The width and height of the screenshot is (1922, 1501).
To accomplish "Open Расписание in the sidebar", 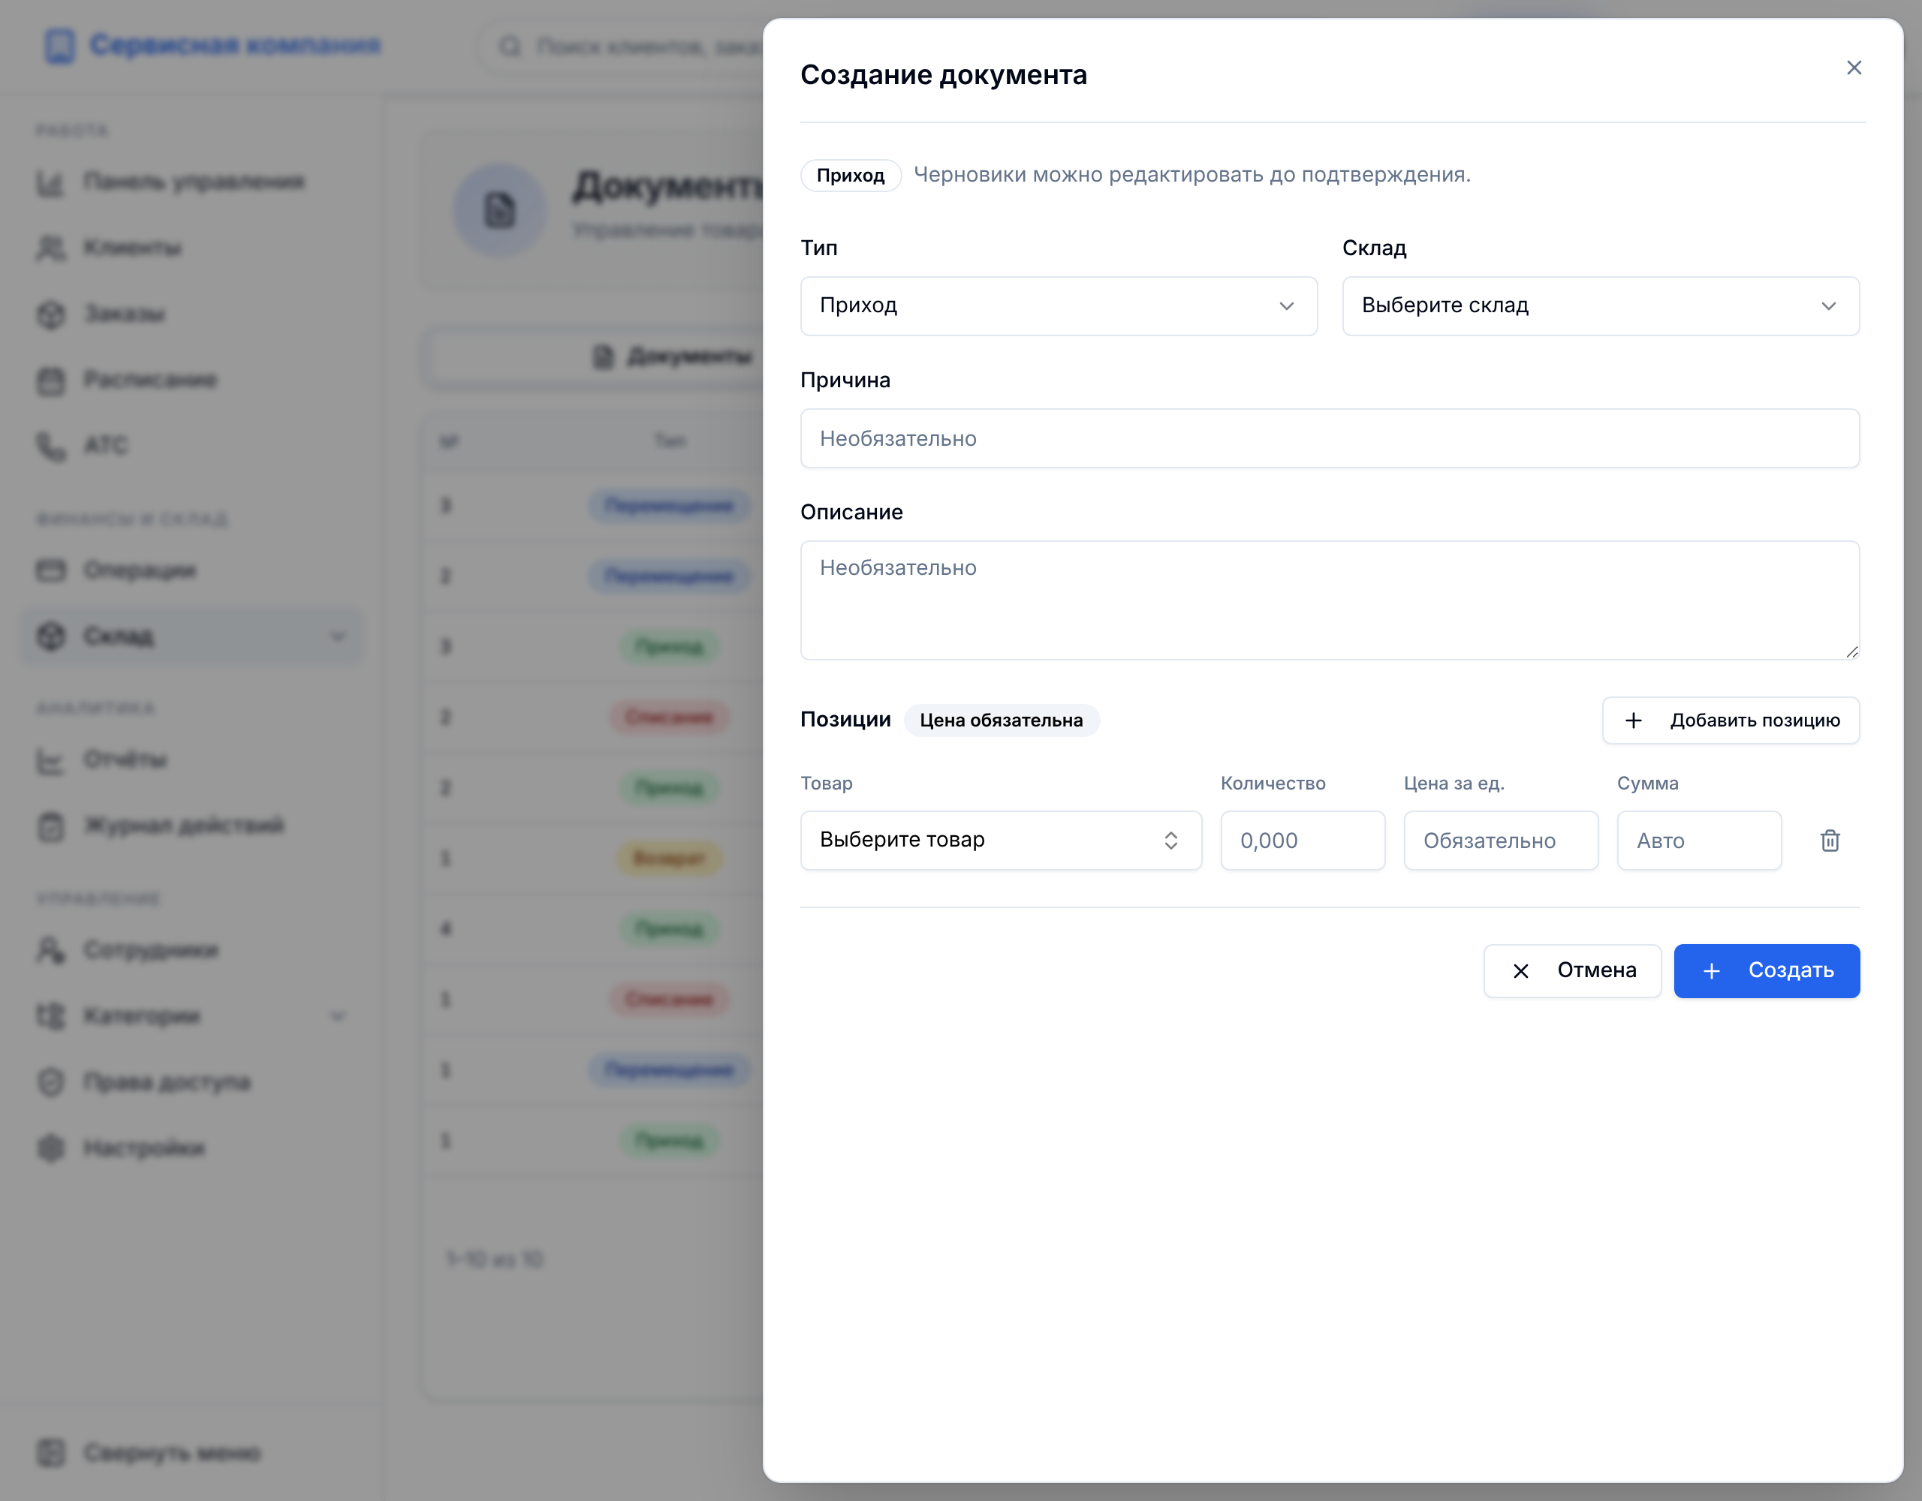I will tap(191, 380).
